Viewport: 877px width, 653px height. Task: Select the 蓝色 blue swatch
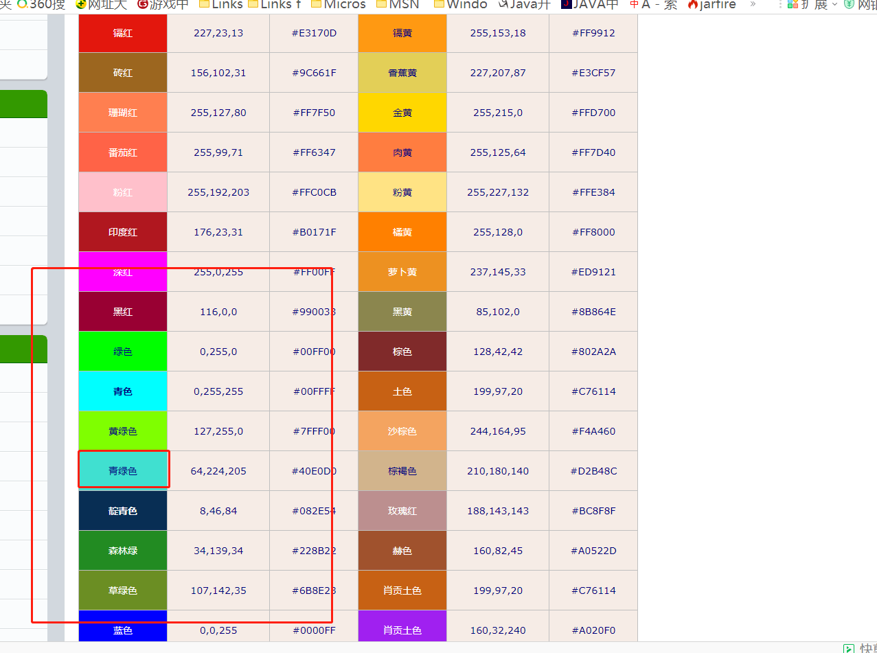123,626
